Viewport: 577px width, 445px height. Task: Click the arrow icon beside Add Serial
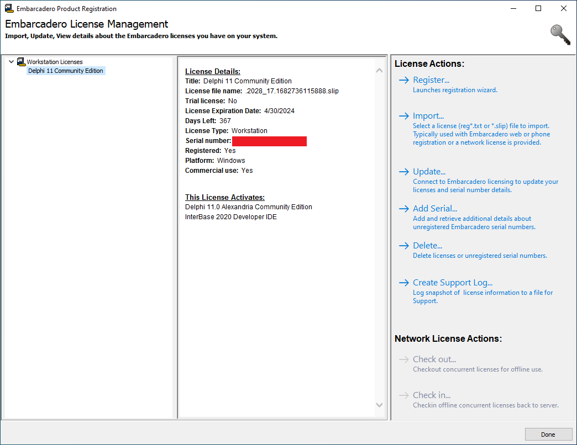point(403,209)
